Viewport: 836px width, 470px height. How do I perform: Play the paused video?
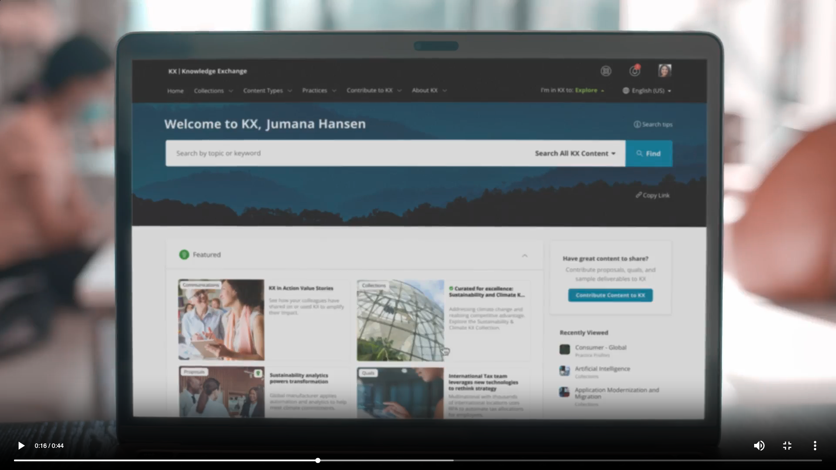pyautogui.click(x=21, y=446)
